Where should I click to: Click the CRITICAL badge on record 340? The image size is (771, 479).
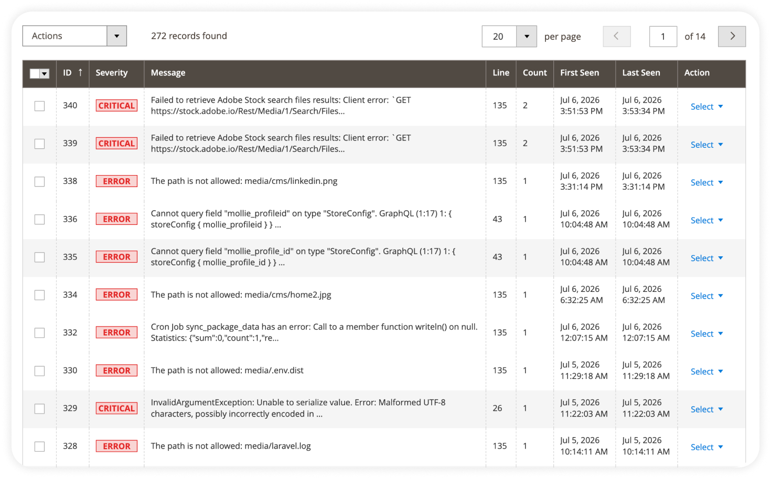click(116, 105)
